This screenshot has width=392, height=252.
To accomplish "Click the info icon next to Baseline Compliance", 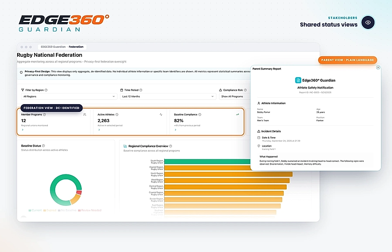I will (200, 114).
